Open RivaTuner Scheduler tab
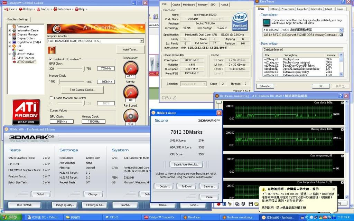Viewport: 354px width, 221px height. pos(316,9)
